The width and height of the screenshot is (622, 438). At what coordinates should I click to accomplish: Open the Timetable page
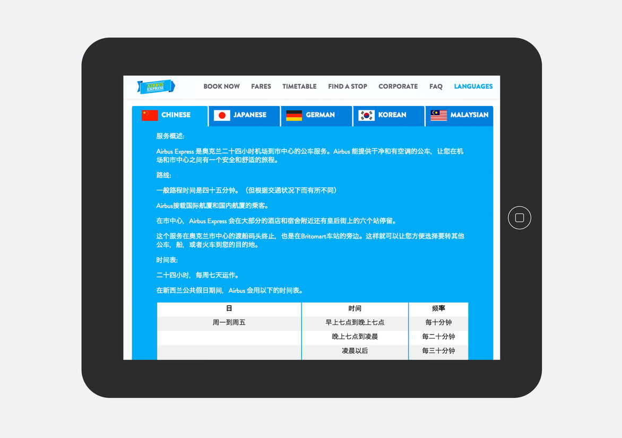[x=299, y=86]
